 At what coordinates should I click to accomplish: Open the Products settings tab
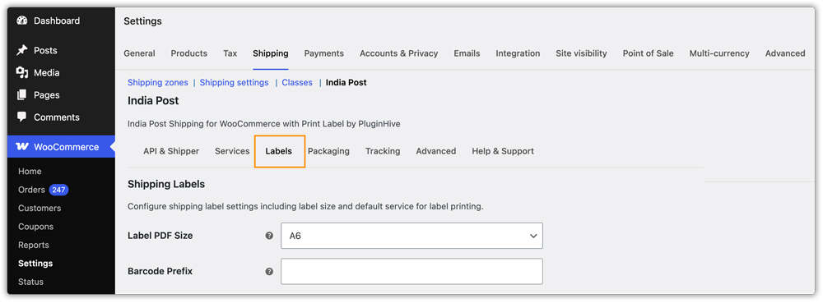pyautogui.click(x=189, y=53)
